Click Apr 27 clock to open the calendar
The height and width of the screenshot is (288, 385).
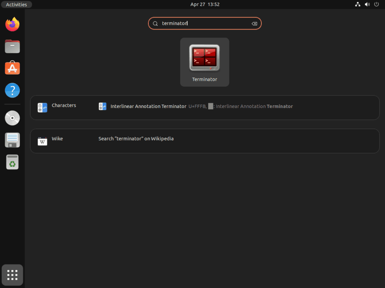coord(205,4)
